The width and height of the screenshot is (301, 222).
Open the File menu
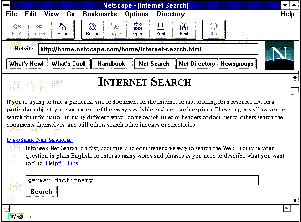coord(11,14)
